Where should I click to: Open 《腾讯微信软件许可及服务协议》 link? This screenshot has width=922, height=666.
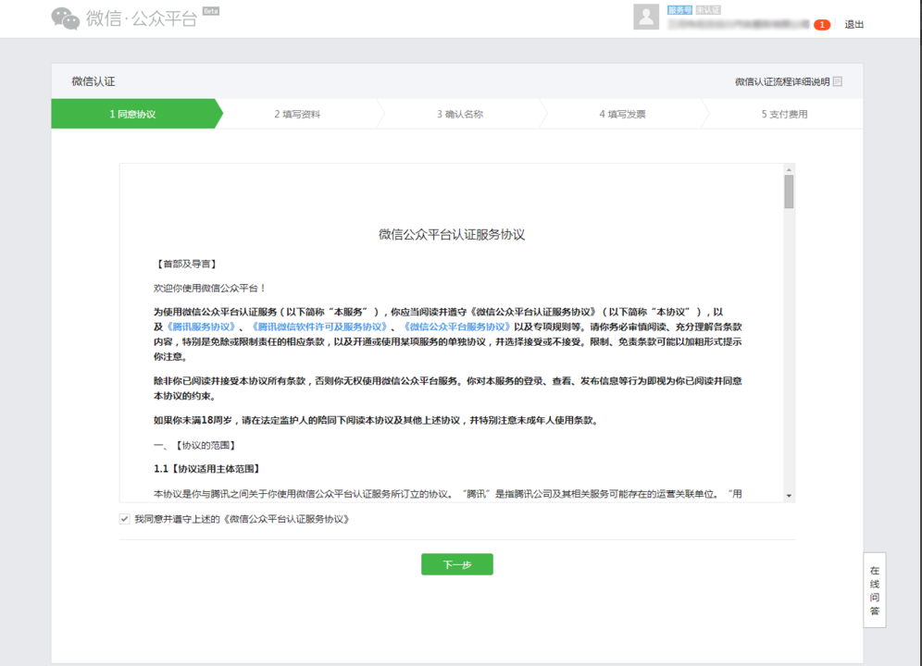tap(319, 327)
